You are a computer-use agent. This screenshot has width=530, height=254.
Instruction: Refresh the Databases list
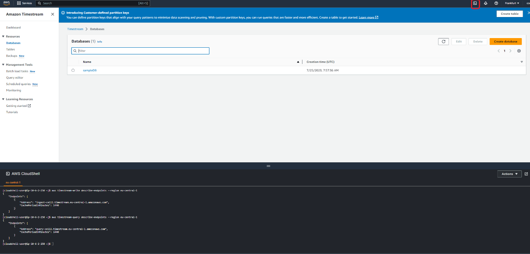point(443,41)
